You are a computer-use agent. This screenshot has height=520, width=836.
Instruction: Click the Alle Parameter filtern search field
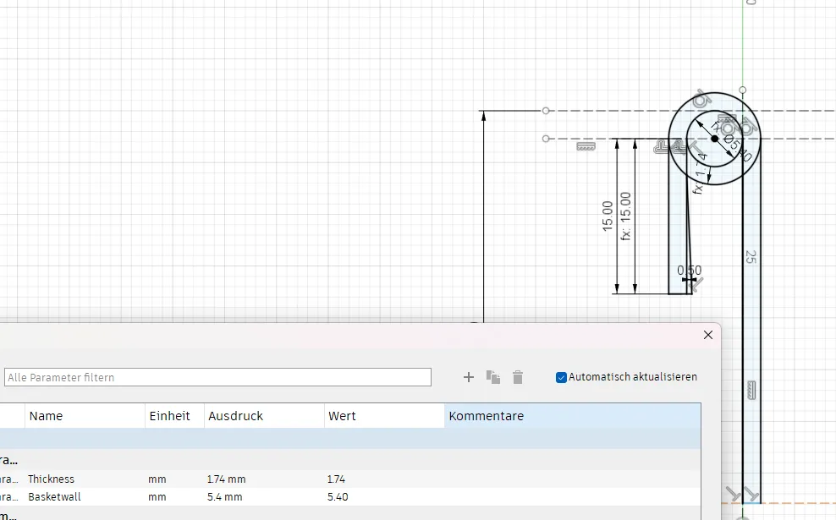pyautogui.click(x=217, y=377)
